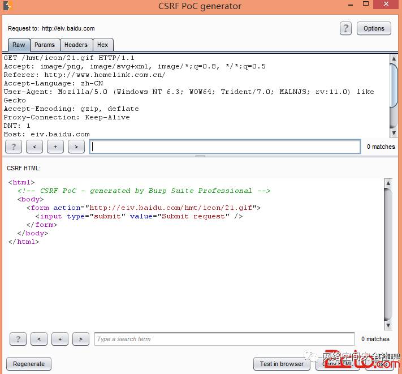402x374 pixels.
Task: Click the CSRF HTML pane scroll up arrow
Action: coord(388,183)
